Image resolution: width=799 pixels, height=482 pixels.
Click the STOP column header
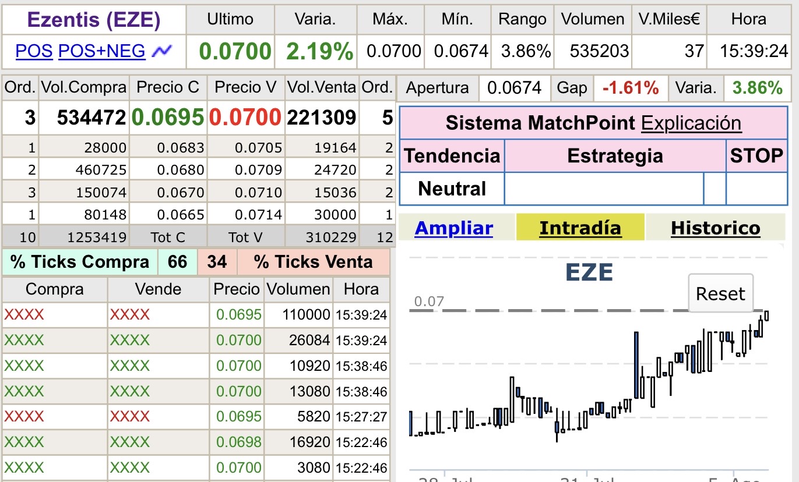coord(757,155)
